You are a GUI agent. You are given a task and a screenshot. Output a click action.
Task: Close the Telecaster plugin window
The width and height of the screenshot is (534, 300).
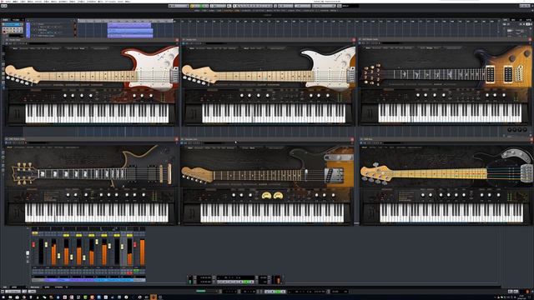pyautogui.click(x=352, y=139)
